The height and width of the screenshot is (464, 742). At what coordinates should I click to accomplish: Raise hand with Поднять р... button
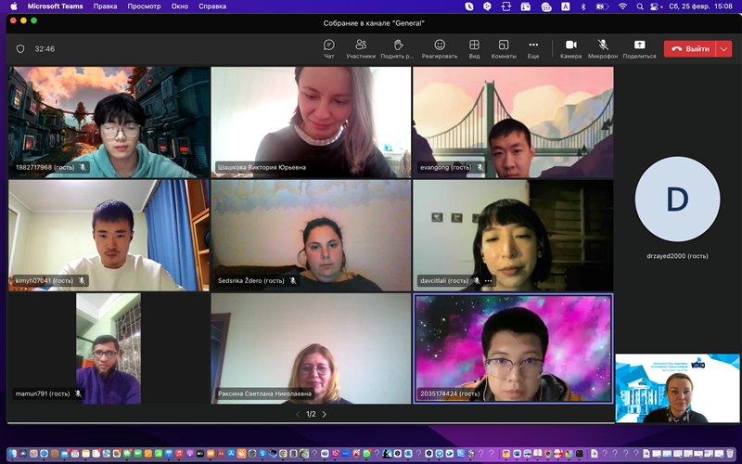pos(398,49)
